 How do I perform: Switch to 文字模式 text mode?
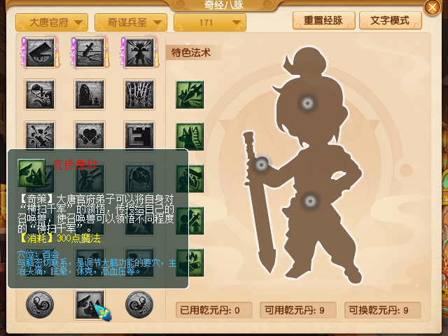tap(391, 20)
